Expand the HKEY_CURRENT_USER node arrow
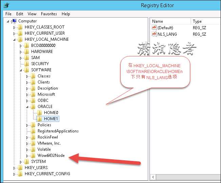 pyautogui.click(x=14, y=34)
